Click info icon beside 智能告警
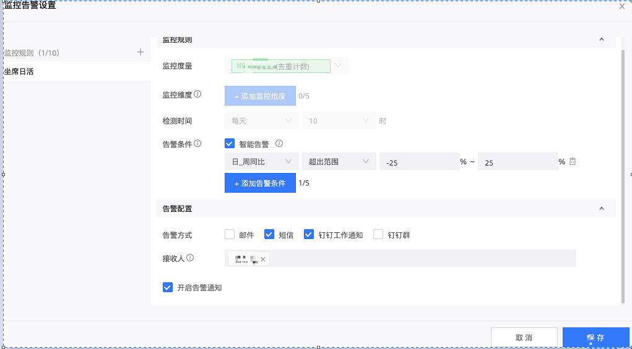 [x=279, y=143]
